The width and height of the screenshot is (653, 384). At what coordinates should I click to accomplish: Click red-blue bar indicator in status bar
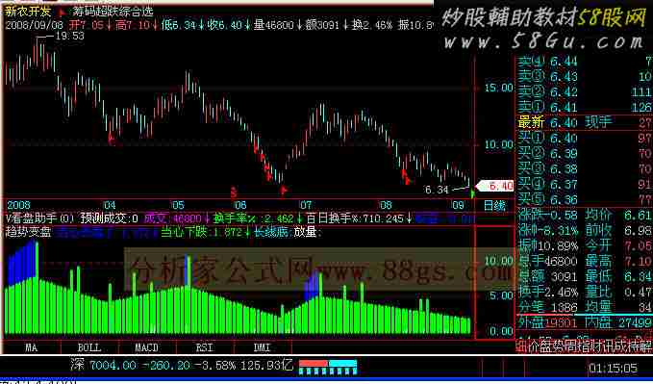point(328,367)
